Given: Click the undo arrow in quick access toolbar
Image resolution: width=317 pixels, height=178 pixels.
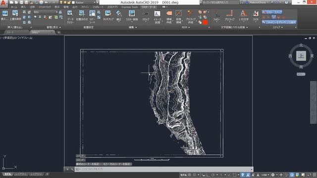Looking at the screenshot, I should click(x=46, y=2).
